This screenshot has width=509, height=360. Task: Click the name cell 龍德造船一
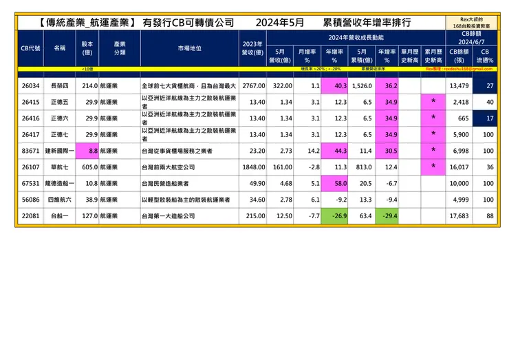tap(59, 184)
